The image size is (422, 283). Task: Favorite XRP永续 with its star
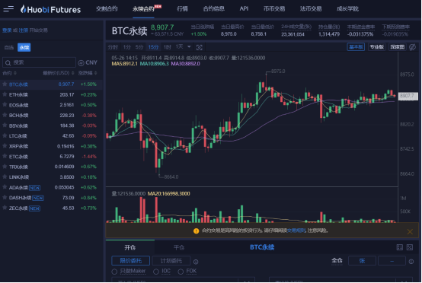point(5,146)
